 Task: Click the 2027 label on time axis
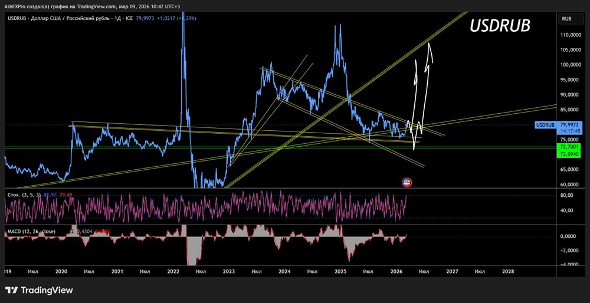coord(453,271)
